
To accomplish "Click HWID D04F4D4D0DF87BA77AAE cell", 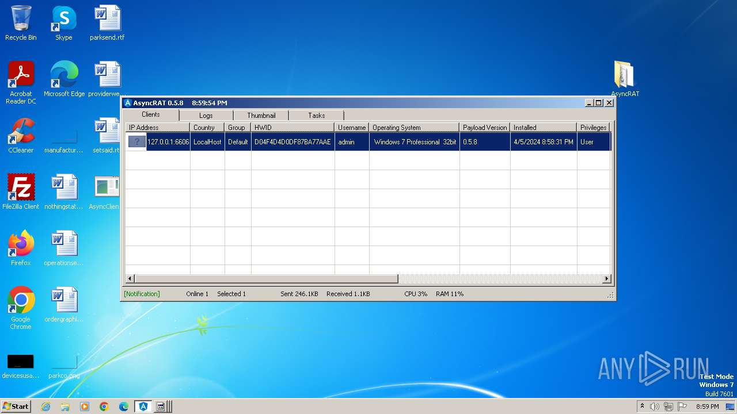I will coord(292,142).
